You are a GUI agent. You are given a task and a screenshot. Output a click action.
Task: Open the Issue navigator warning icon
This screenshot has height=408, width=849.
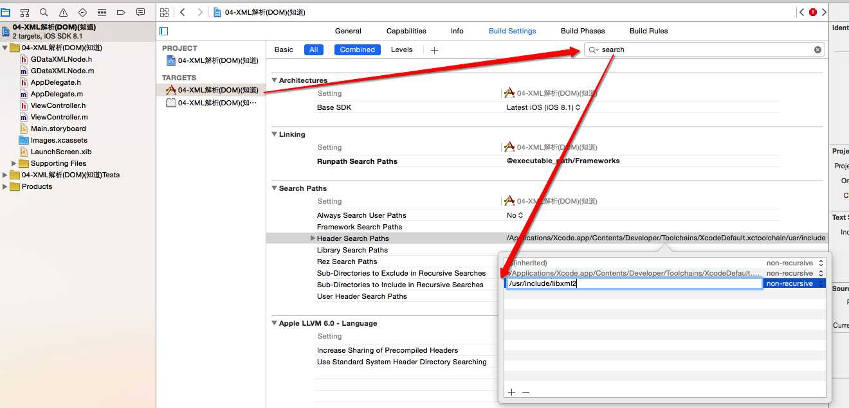(63, 12)
